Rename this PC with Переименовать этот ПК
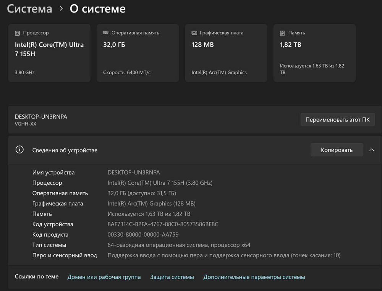The image size is (382, 291). point(337,120)
